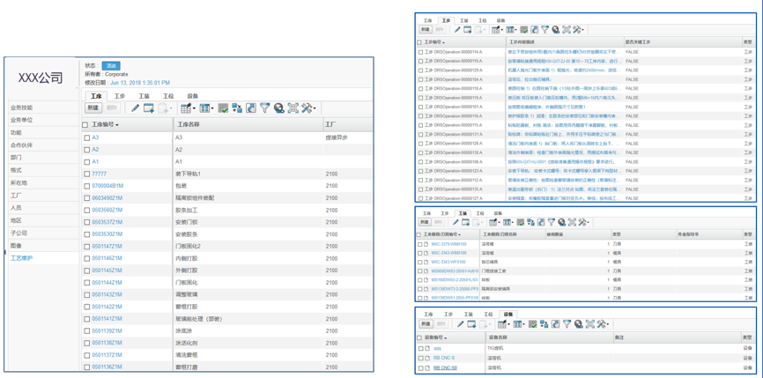Image resolution: width=763 pixels, height=378 pixels.
Task: Click the globe link icon in the 工步 panel
Action: (556, 30)
